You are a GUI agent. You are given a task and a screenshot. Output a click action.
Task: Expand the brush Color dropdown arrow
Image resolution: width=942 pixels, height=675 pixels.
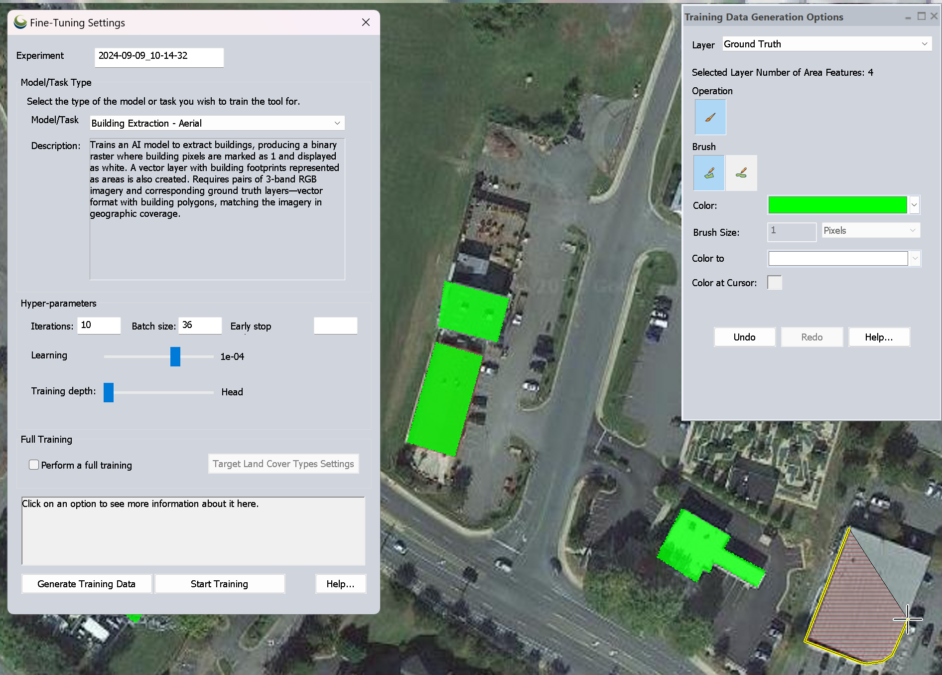coord(914,205)
